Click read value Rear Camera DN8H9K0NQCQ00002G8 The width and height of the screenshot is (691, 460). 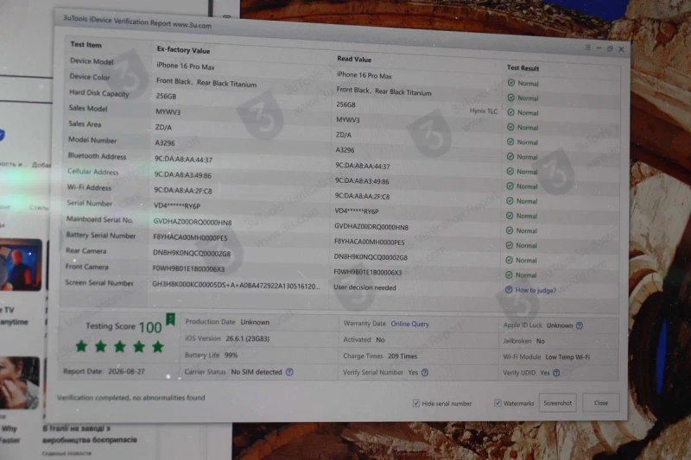coord(371,257)
